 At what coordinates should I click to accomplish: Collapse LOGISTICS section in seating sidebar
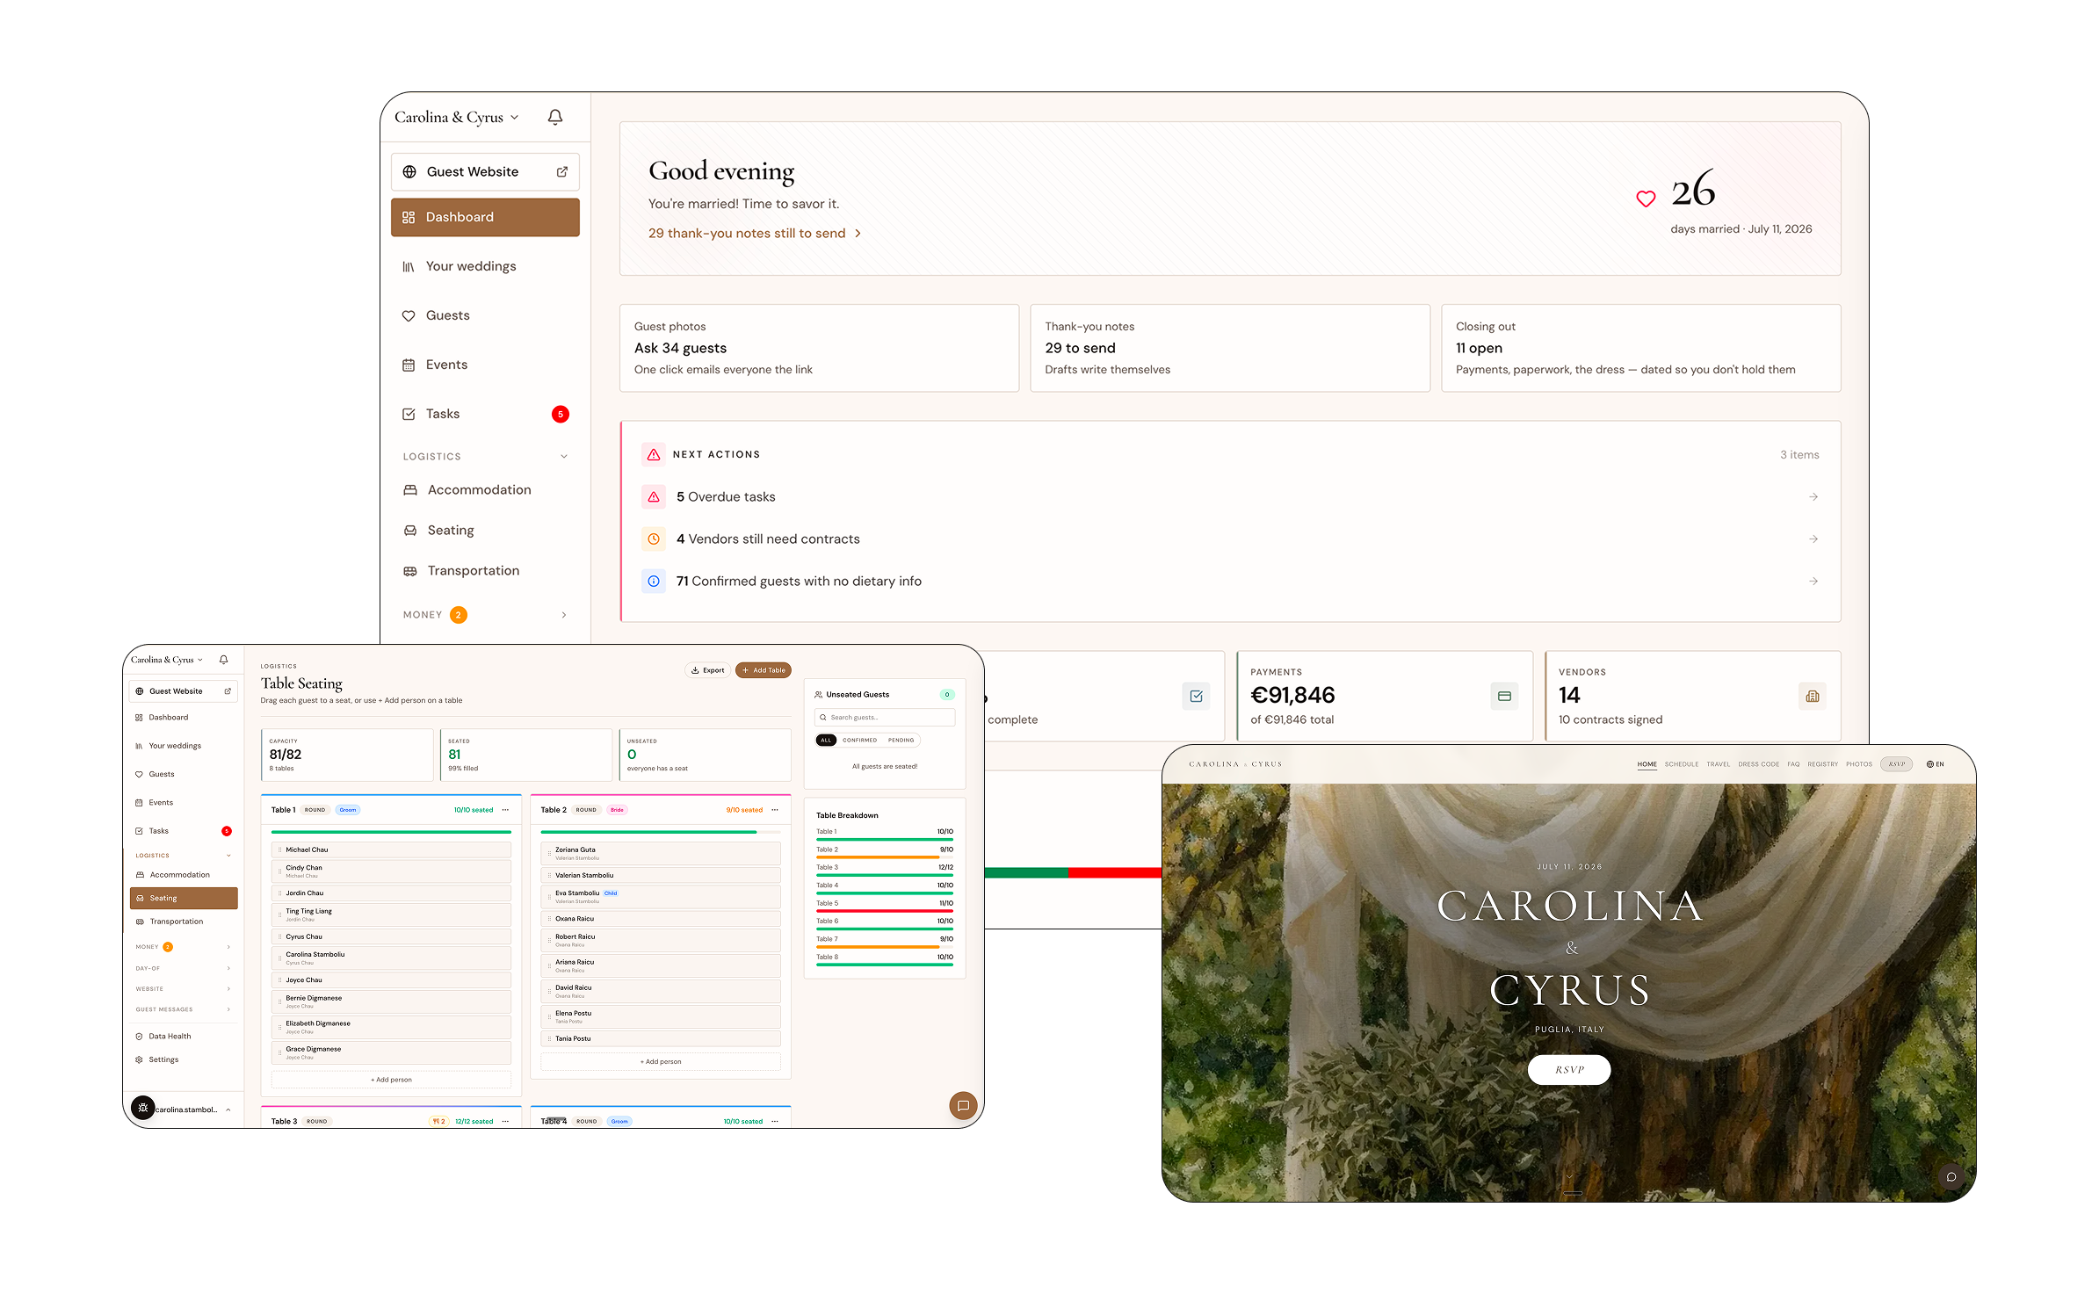click(x=228, y=856)
